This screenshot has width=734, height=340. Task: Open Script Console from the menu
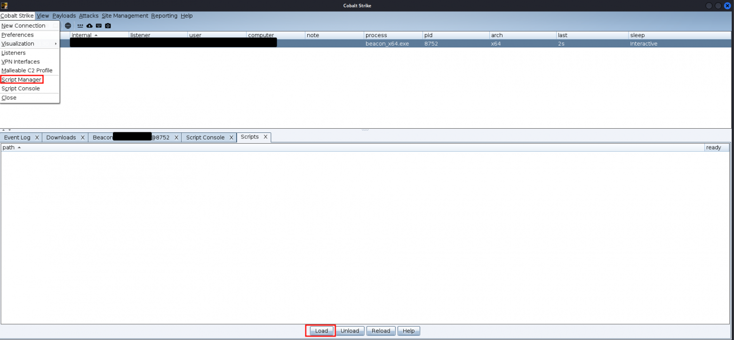pyautogui.click(x=30, y=88)
